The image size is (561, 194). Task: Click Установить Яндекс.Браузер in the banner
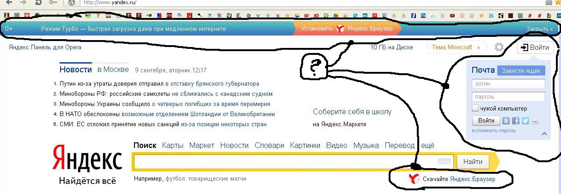(347, 29)
